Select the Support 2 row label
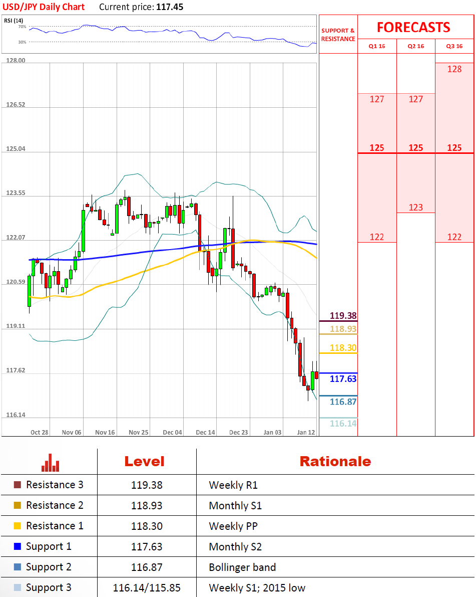The width and height of the screenshot is (476, 597). pyautogui.click(x=49, y=567)
